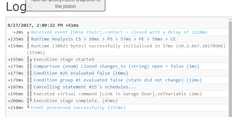The width and height of the screenshot is (232, 117).
Task: Click the scrollbar up arrow of the logs panel
Action: [x=230, y=19]
